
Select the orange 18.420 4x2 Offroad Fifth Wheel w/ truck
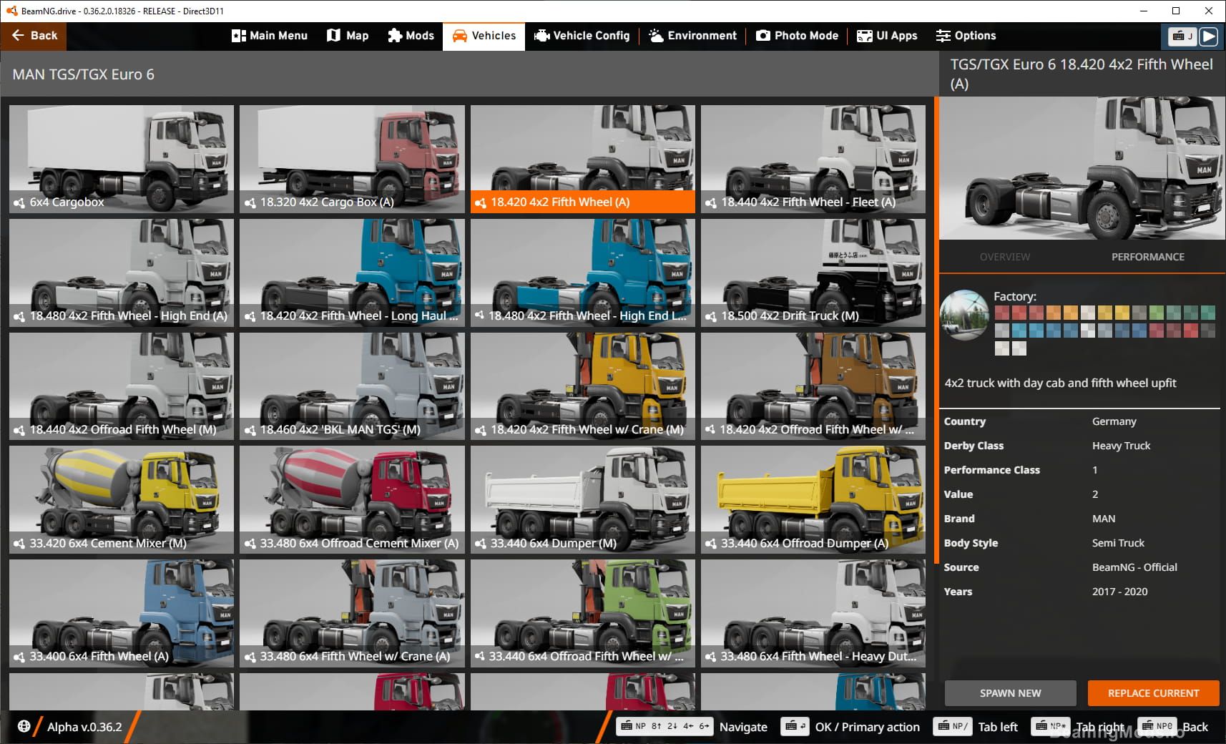coord(813,386)
